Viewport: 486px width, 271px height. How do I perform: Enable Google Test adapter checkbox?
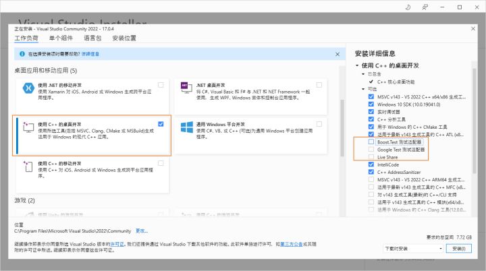[371, 149]
